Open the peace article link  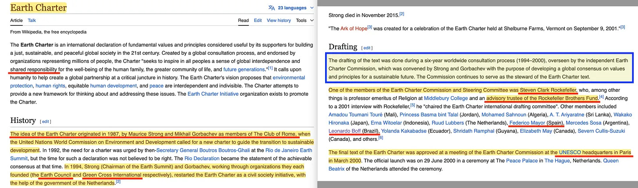156,85
